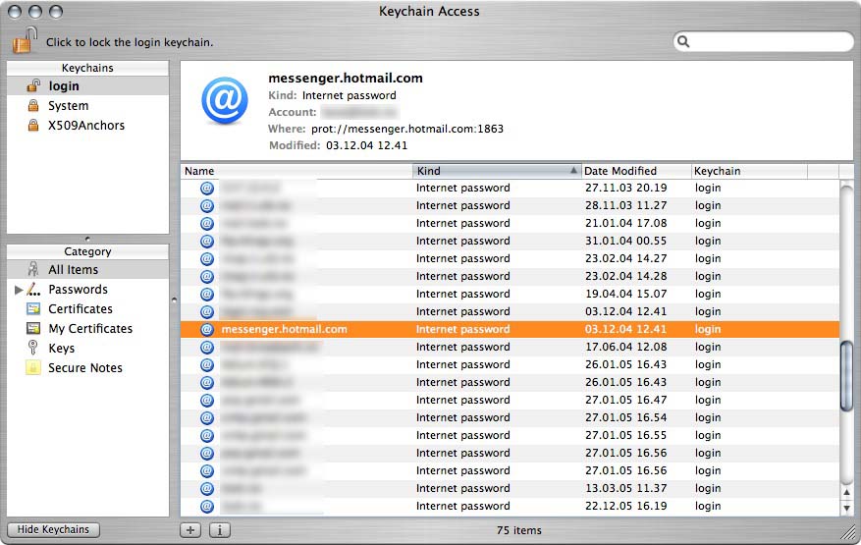Click the Keys category icon
The height and width of the screenshot is (545, 861).
(33, 348)
